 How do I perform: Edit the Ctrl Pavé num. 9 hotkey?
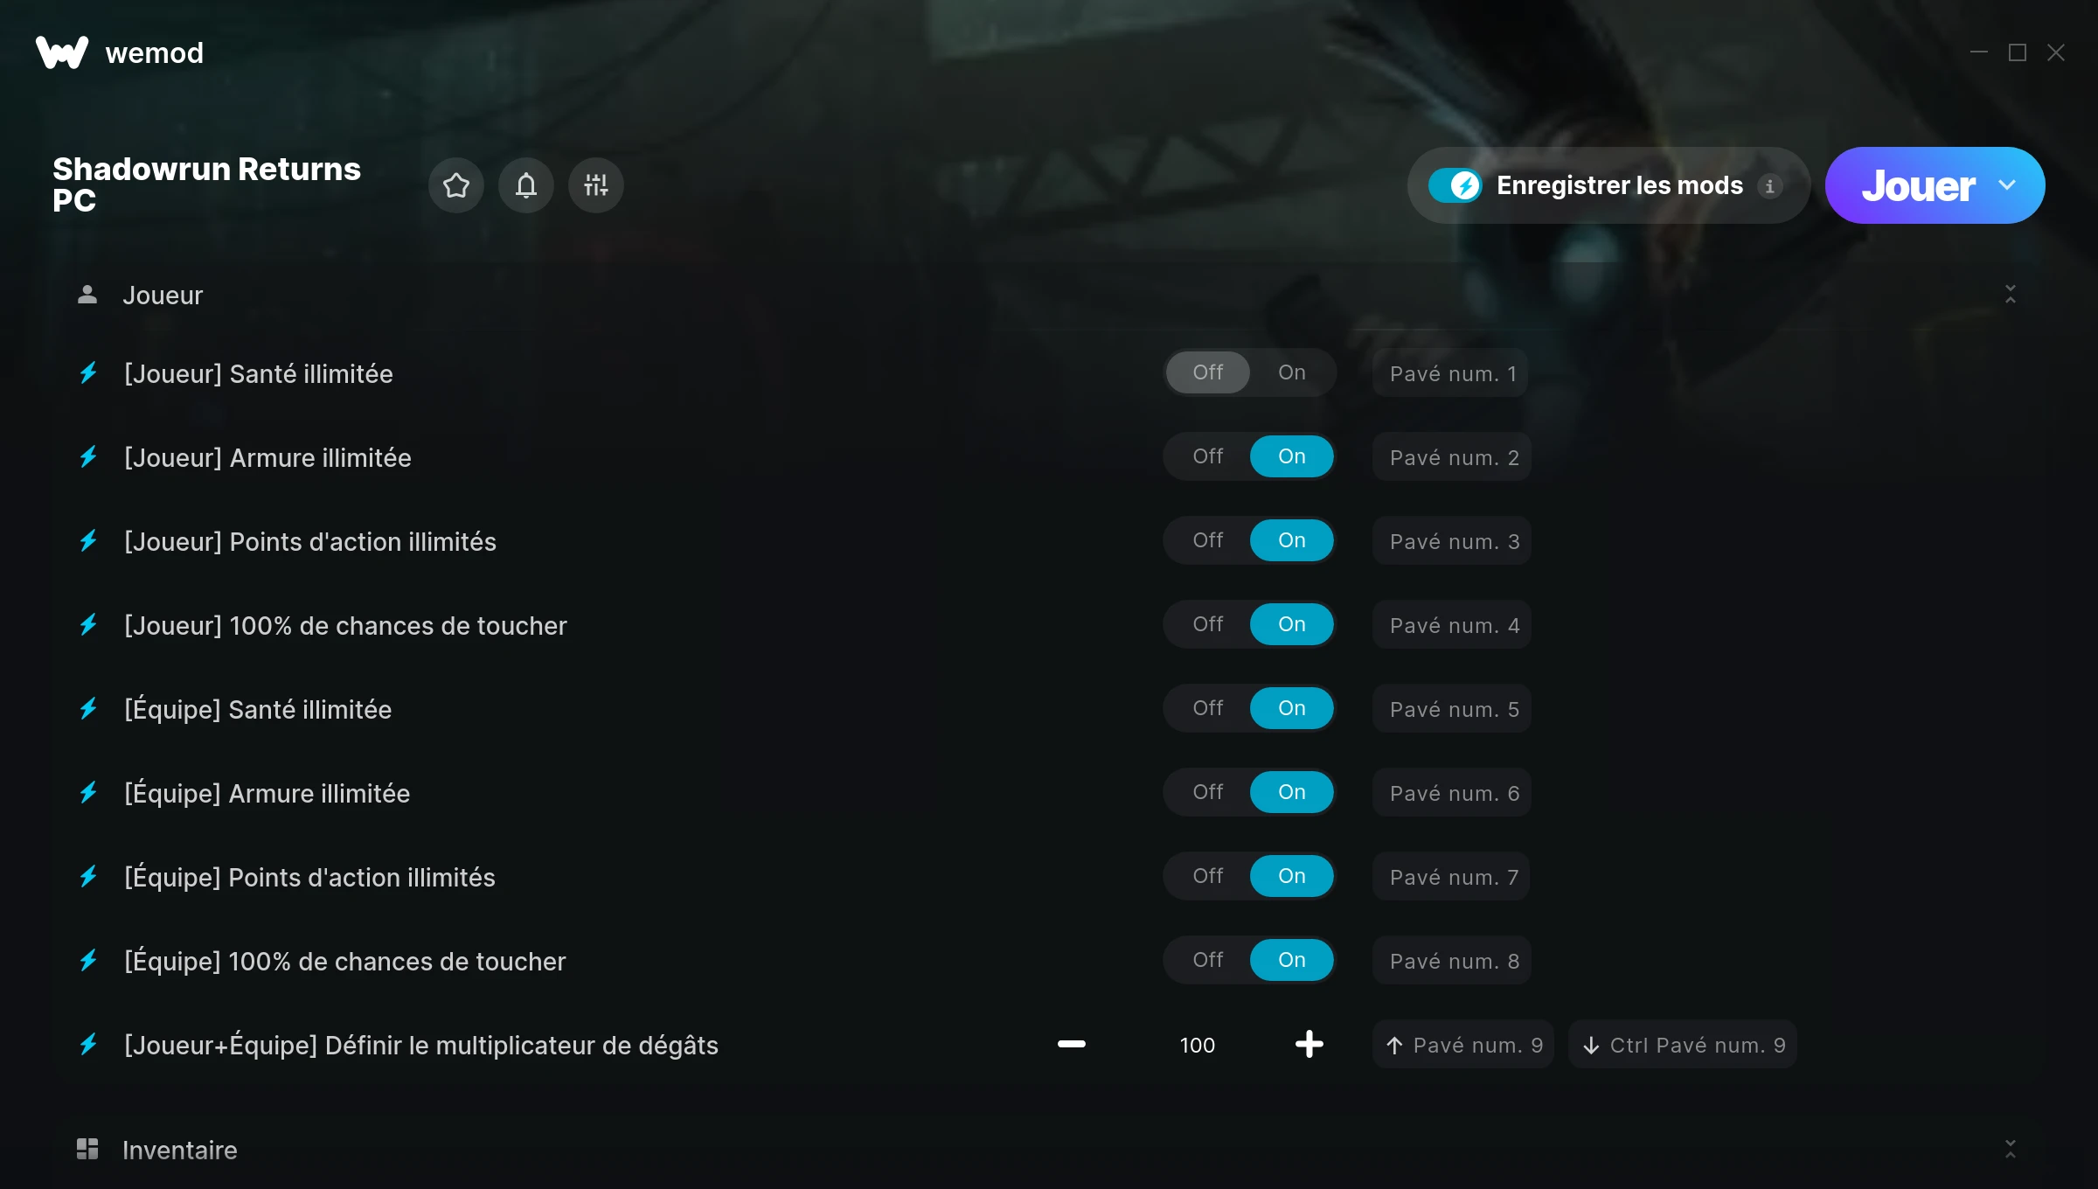click(1683, 1045)
